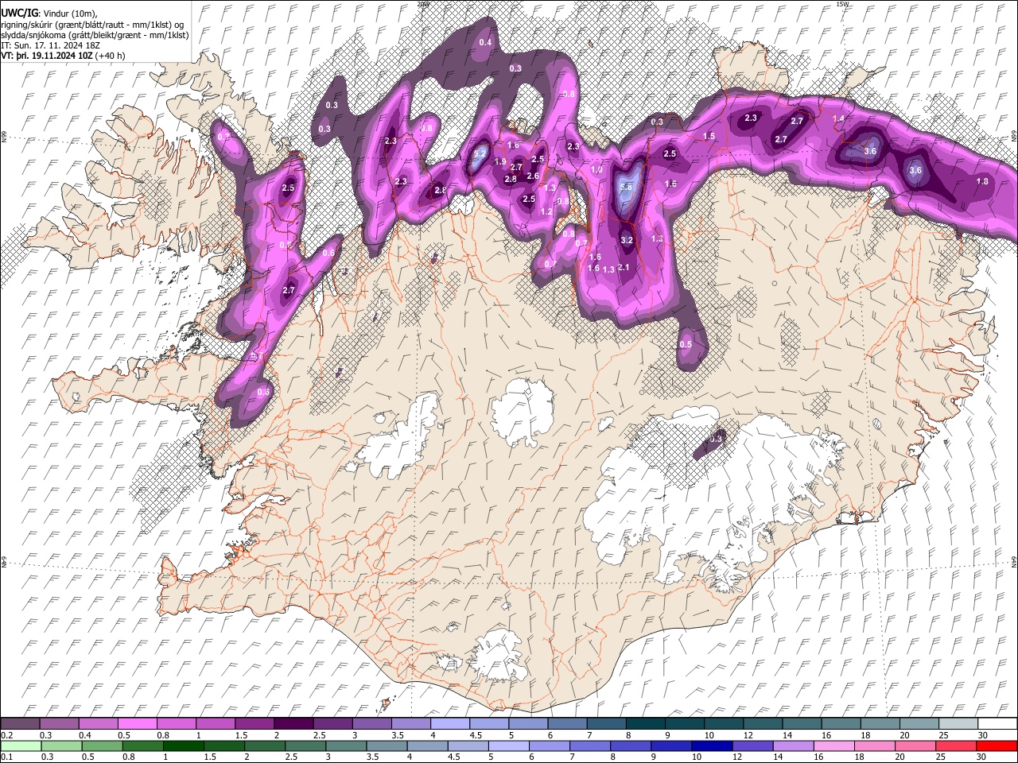Click the '1.8' value at the band's eastern end
1018x763 pixels.
[982, 181]
